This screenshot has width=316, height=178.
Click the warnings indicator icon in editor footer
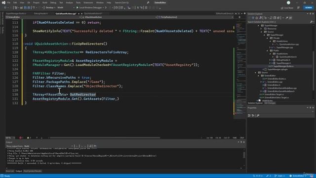click(29, 138)
